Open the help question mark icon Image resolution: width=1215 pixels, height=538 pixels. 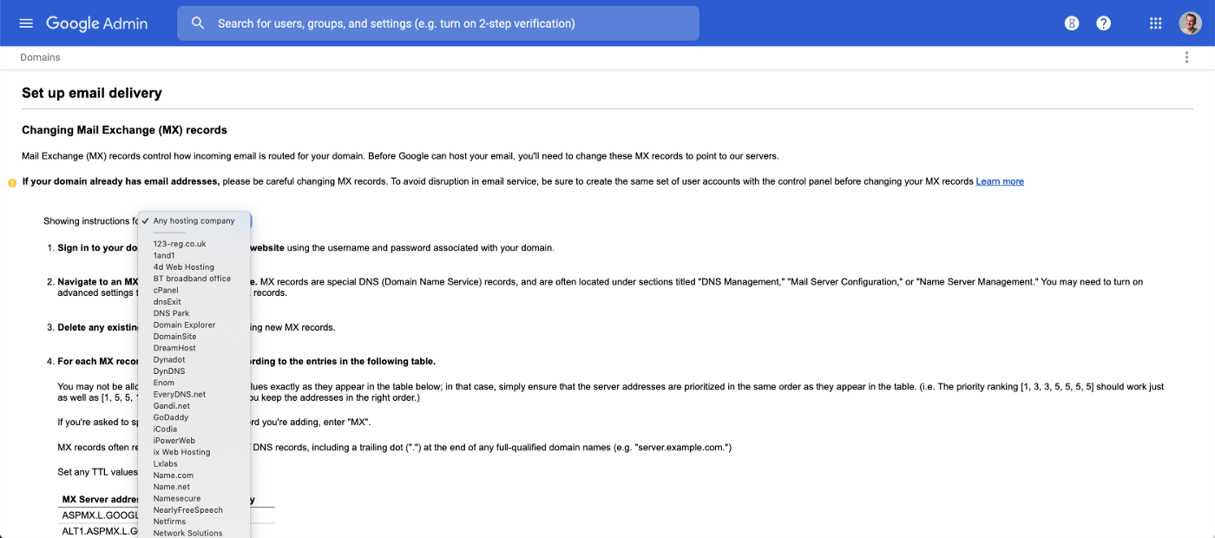coord(1103,23)
